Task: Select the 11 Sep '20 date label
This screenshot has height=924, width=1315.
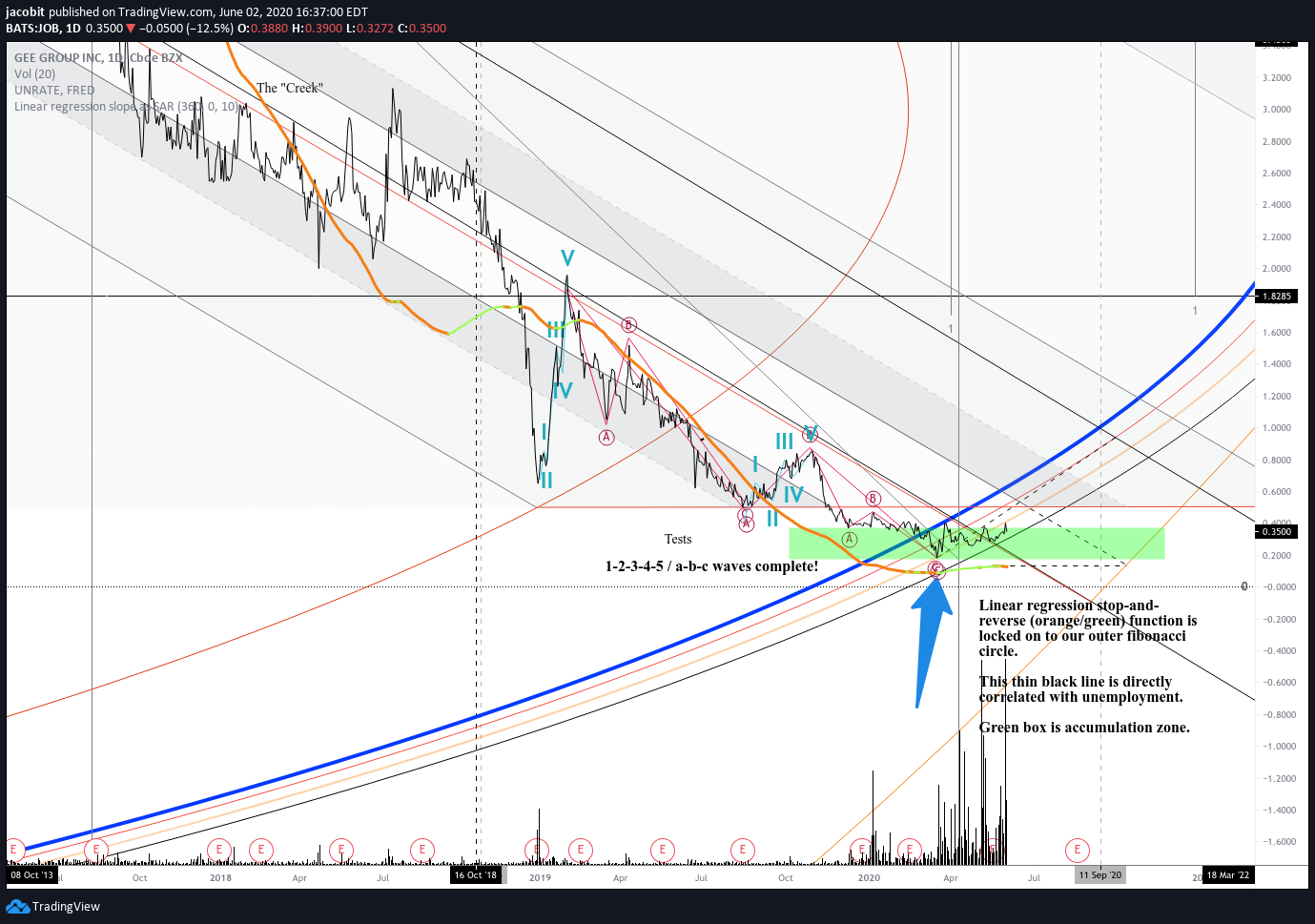Action: tap(1100, 875)
